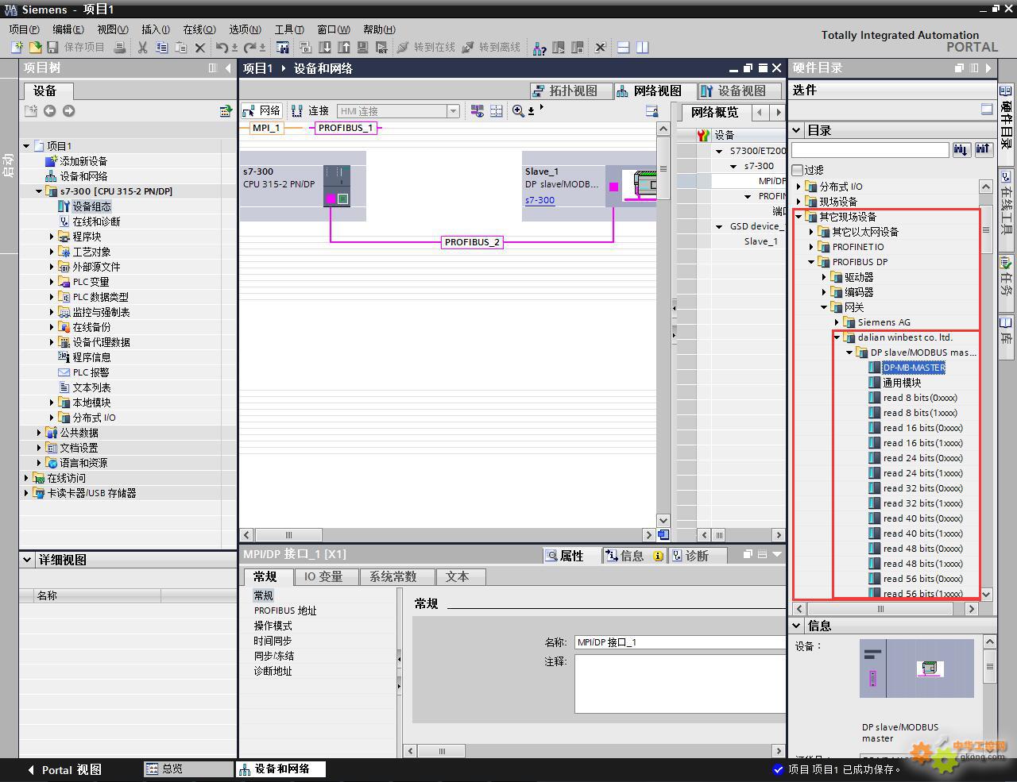Toggle the 过滤 filter checkbox
The image size is (1017, 782).
pyautogui.click(x=798, y=170)
